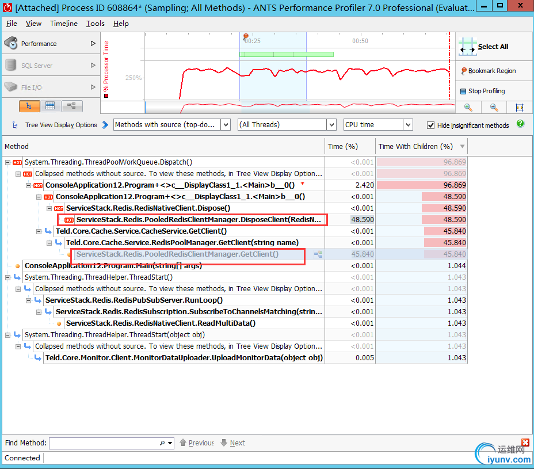Click Tree View Display Options label
The width and height of the screenshot is (534, 469).
61,125
